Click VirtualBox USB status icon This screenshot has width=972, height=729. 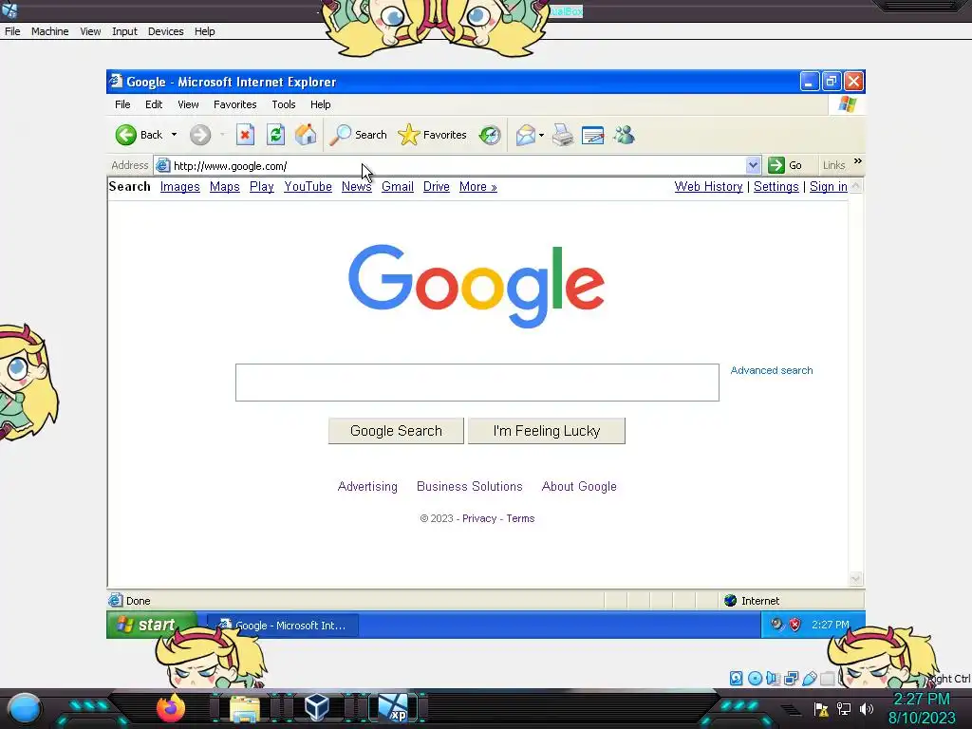click(x=809, y=678)
